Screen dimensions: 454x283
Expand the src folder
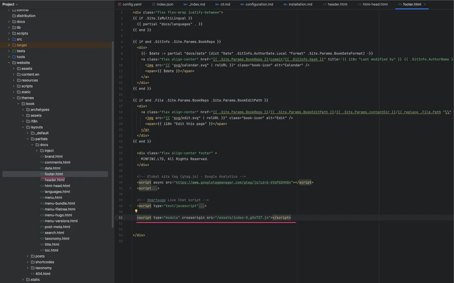click(x=9, y=39)
